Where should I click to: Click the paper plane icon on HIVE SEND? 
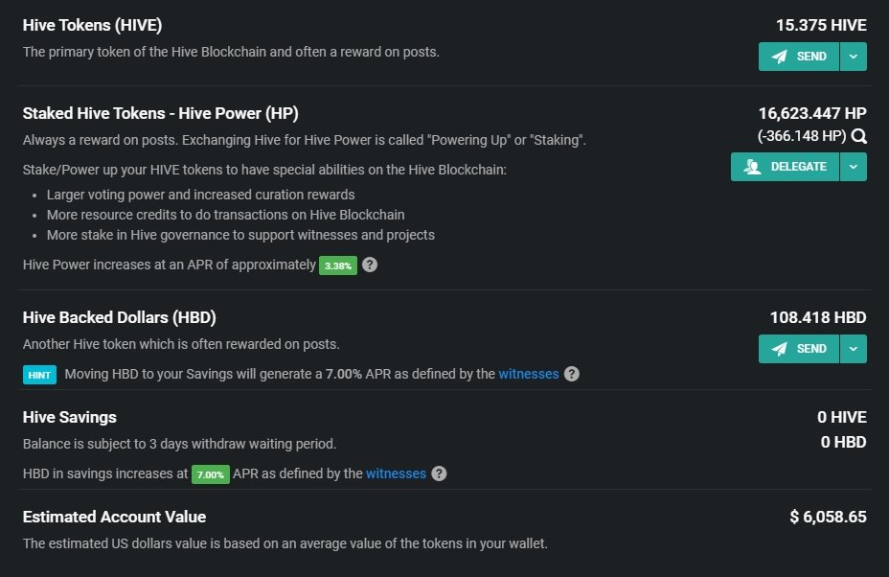779,57
